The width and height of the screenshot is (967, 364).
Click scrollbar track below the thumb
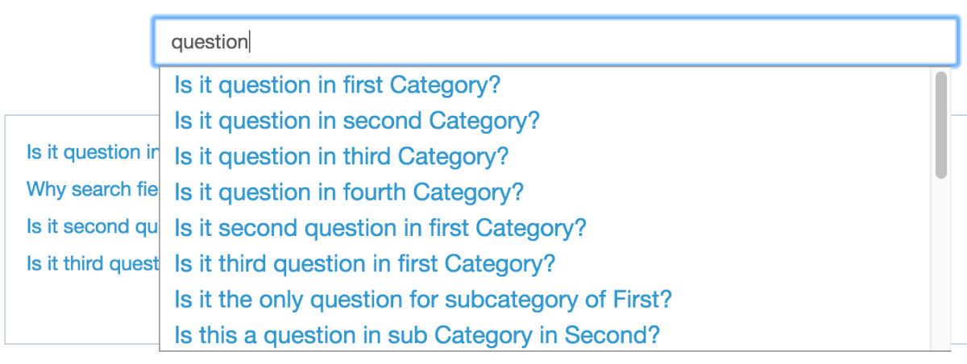click(940, 266)
